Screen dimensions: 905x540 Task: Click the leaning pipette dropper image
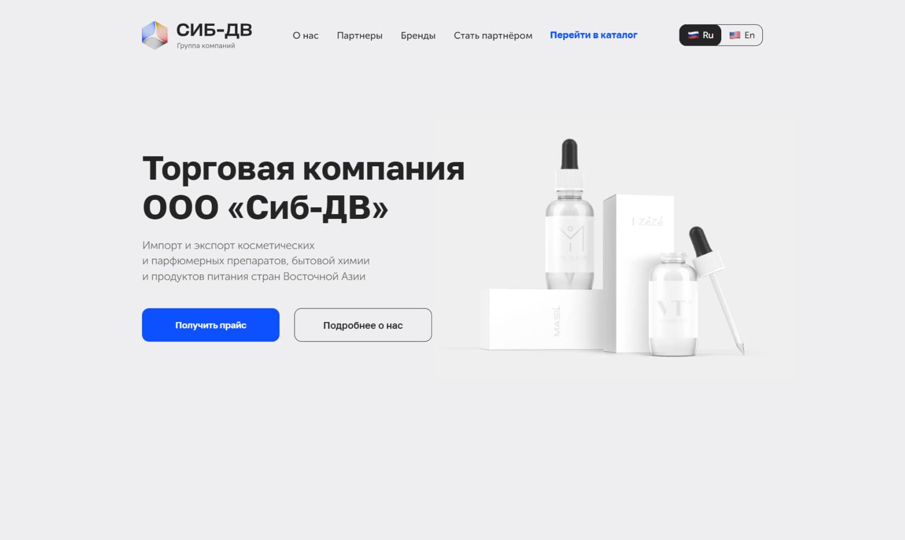coord(716,290)
